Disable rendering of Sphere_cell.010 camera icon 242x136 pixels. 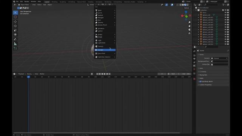pos(228,39)
